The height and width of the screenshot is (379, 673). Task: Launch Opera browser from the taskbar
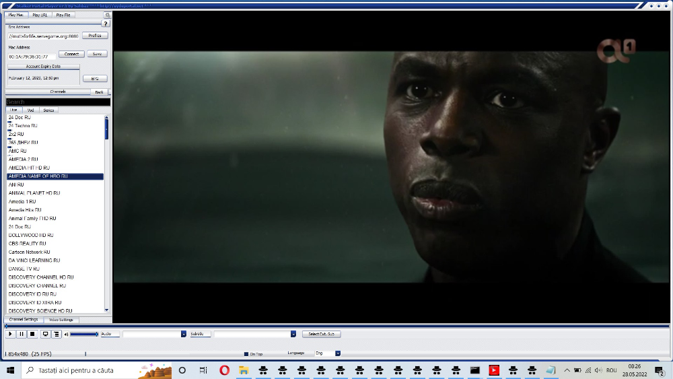pos(224,370)
